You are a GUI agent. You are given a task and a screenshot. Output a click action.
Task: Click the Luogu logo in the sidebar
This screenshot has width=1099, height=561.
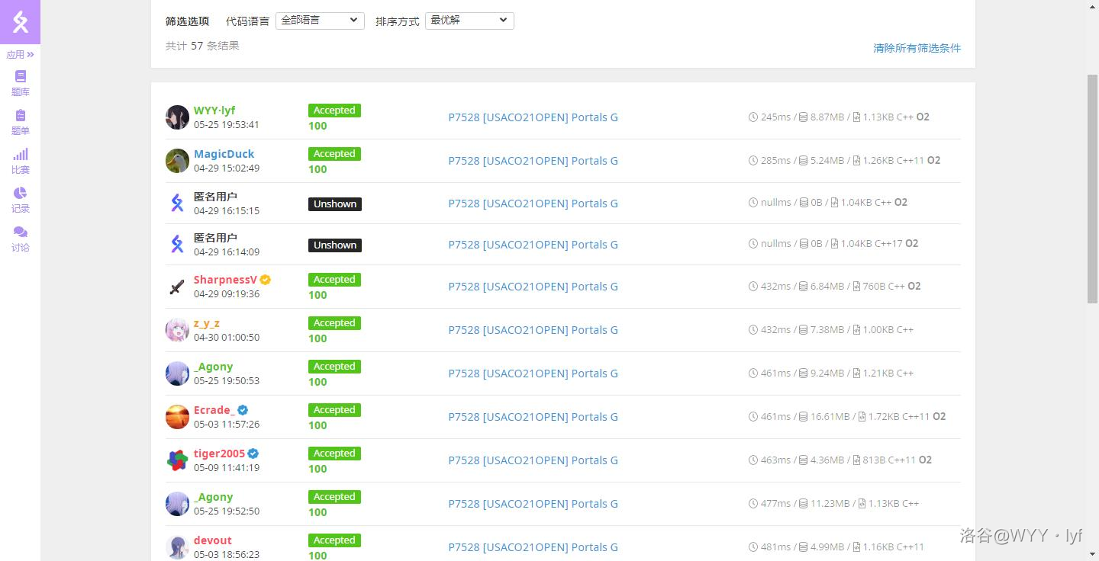21,22
